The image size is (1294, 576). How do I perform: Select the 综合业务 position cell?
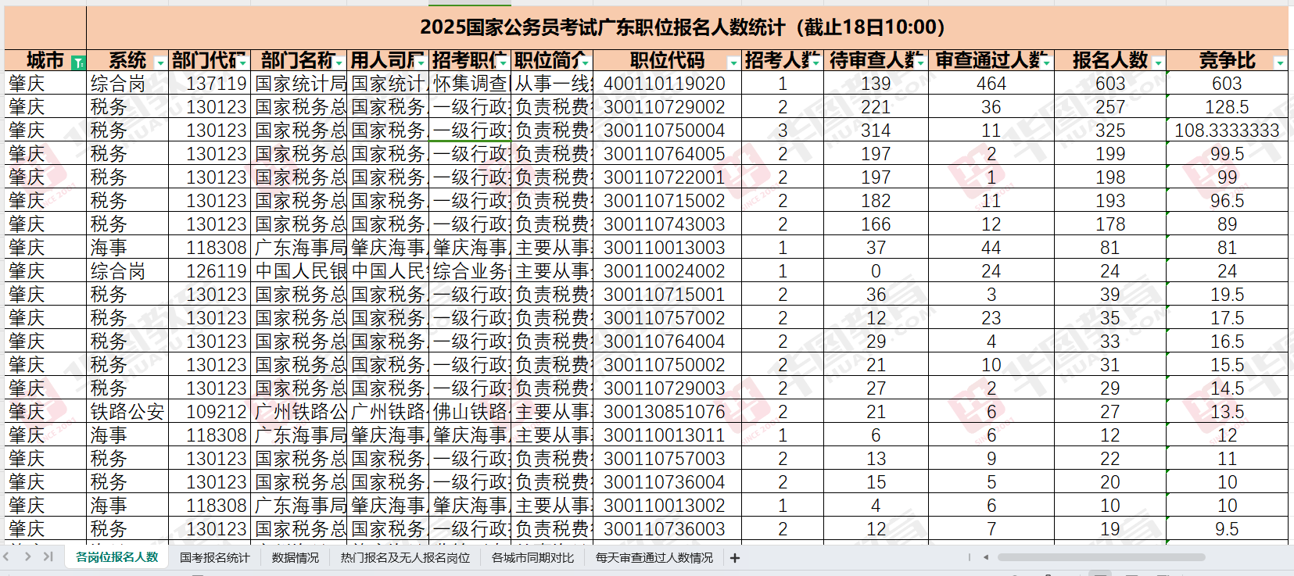(x=470, y=271)
